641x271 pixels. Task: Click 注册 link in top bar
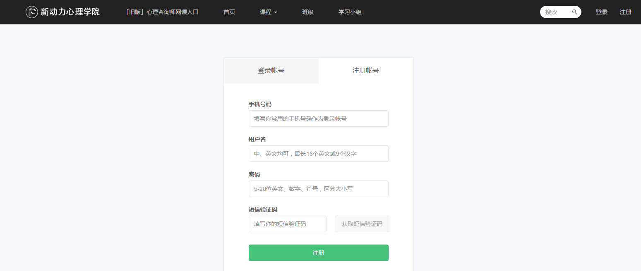tap(626, 12)
